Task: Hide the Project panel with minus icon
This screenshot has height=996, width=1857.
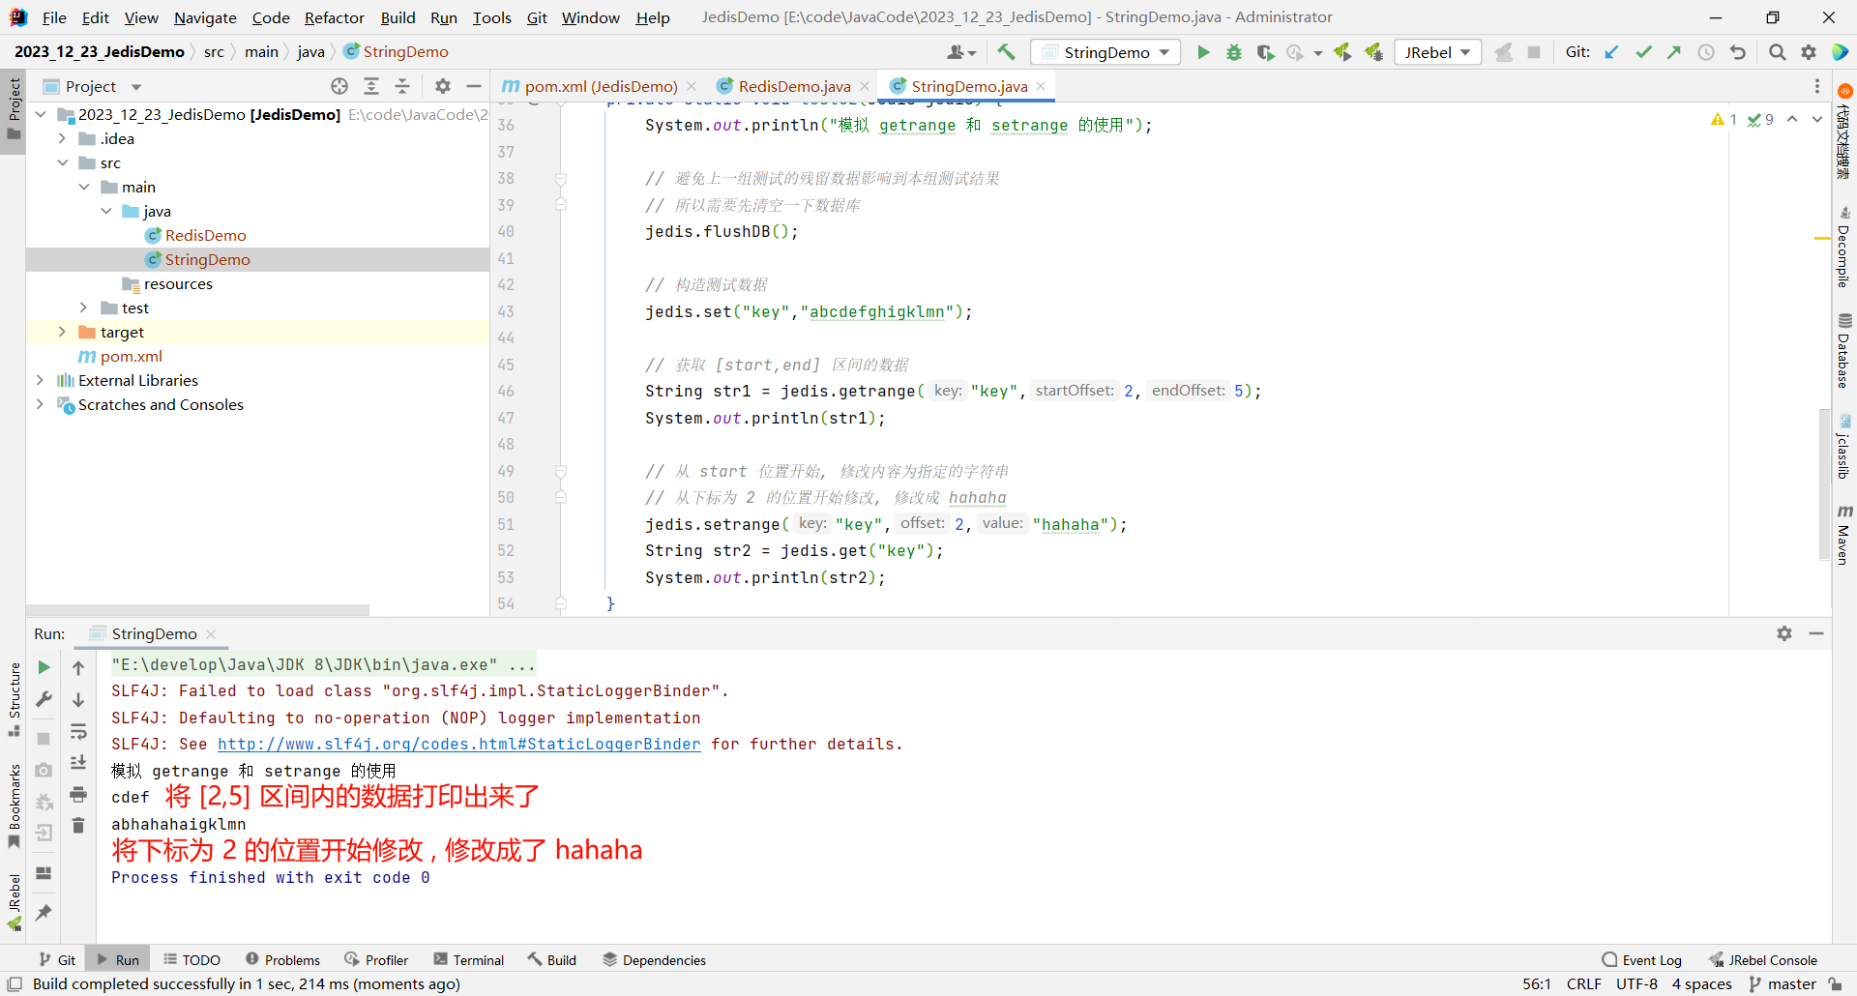Action: [x=474, y=86]
